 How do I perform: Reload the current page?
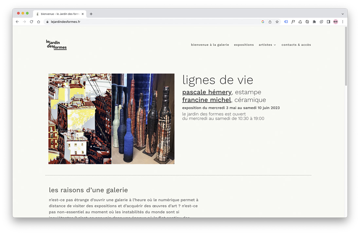(x=31, y=22)
